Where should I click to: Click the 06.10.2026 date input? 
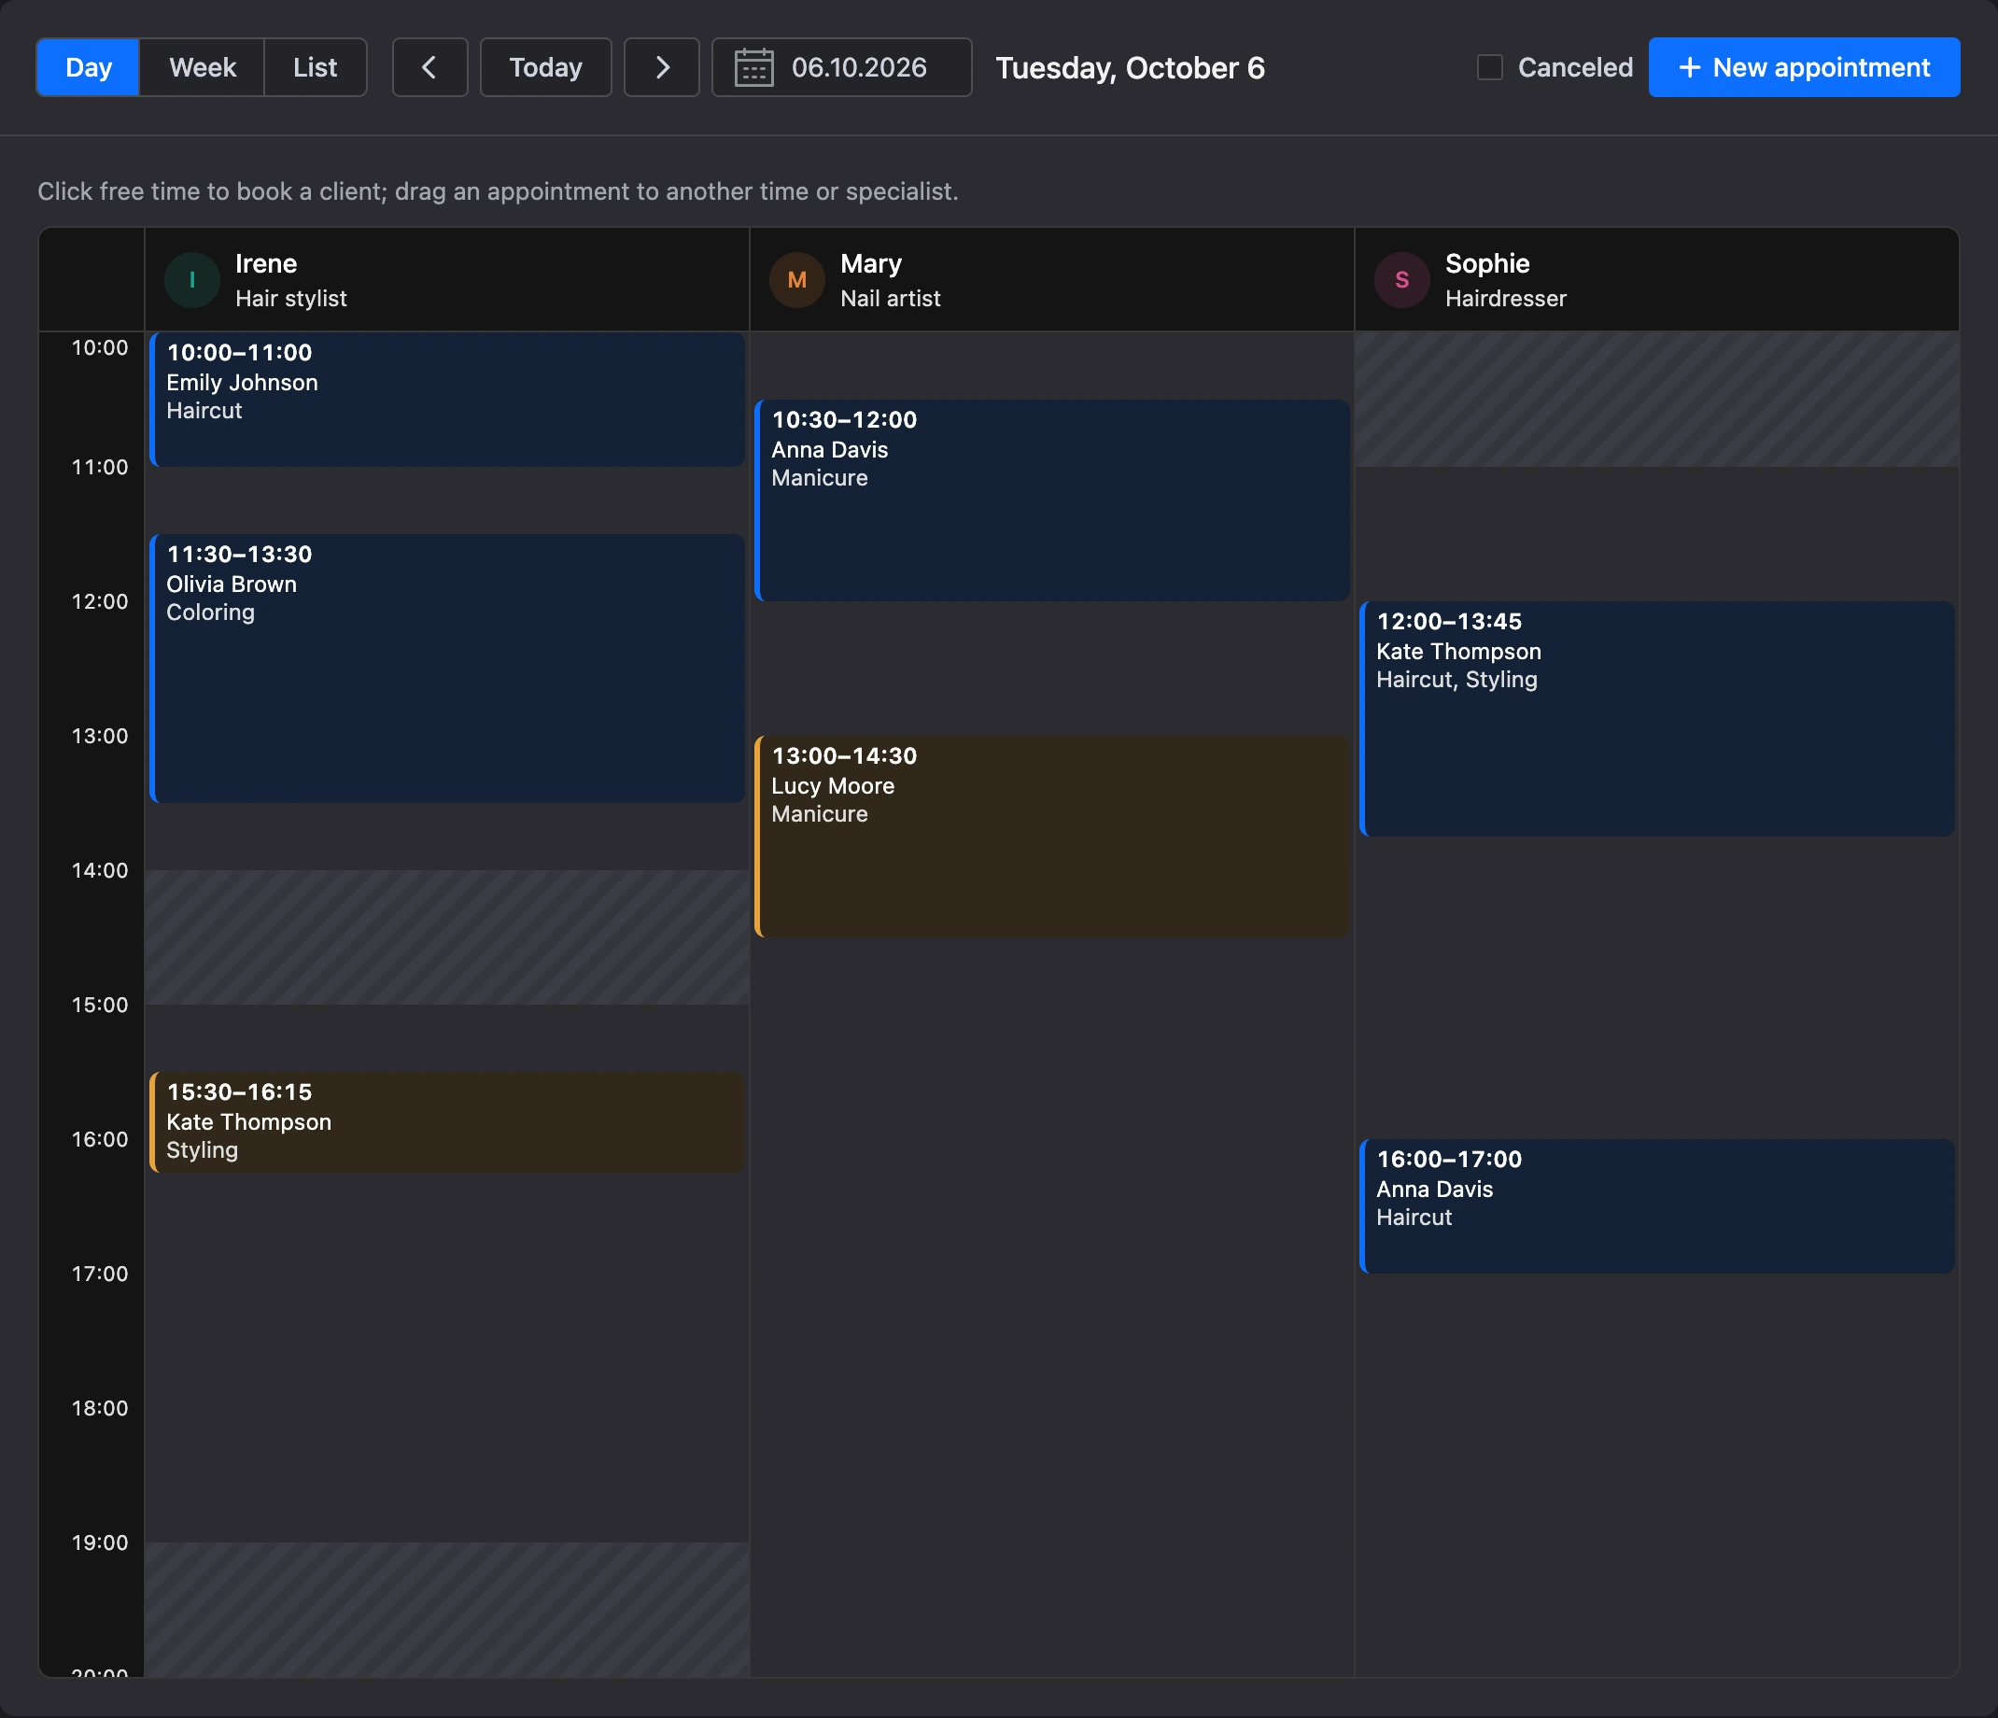coord(842,67)
